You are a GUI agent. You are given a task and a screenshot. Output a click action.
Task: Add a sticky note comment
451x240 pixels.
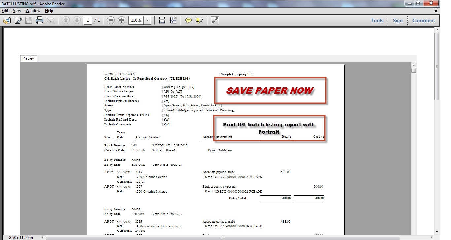point(189,20)
